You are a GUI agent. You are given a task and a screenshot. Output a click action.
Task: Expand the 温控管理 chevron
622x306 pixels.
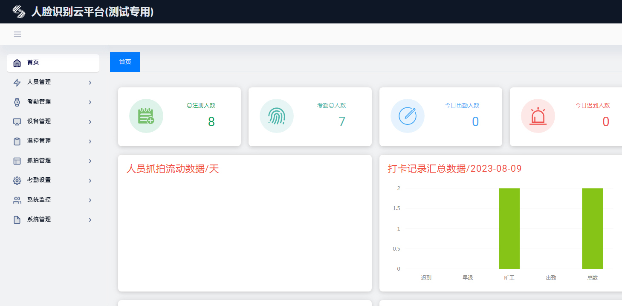pyautogui.click(x=90, y=141)
